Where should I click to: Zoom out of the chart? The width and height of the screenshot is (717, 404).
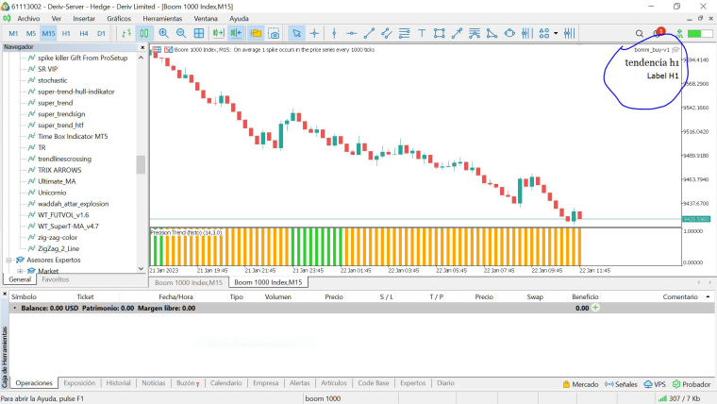[181, 33]
